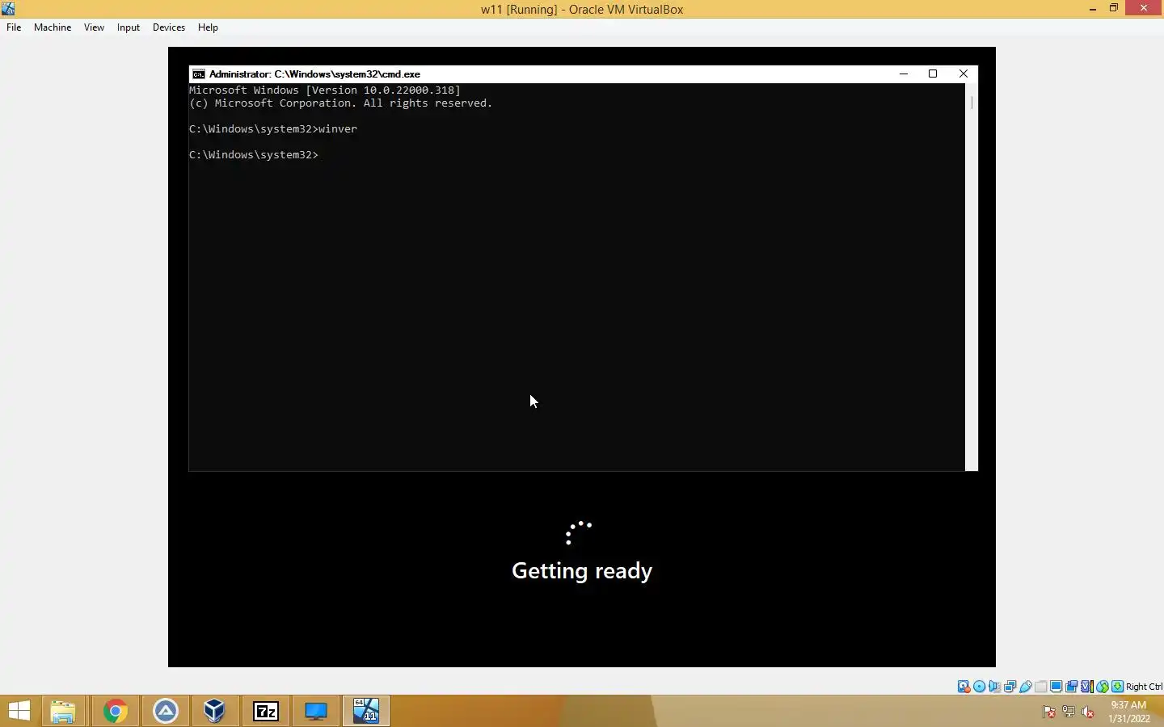
Task: Click the shared folders status icon
Action: (1040, 687)
